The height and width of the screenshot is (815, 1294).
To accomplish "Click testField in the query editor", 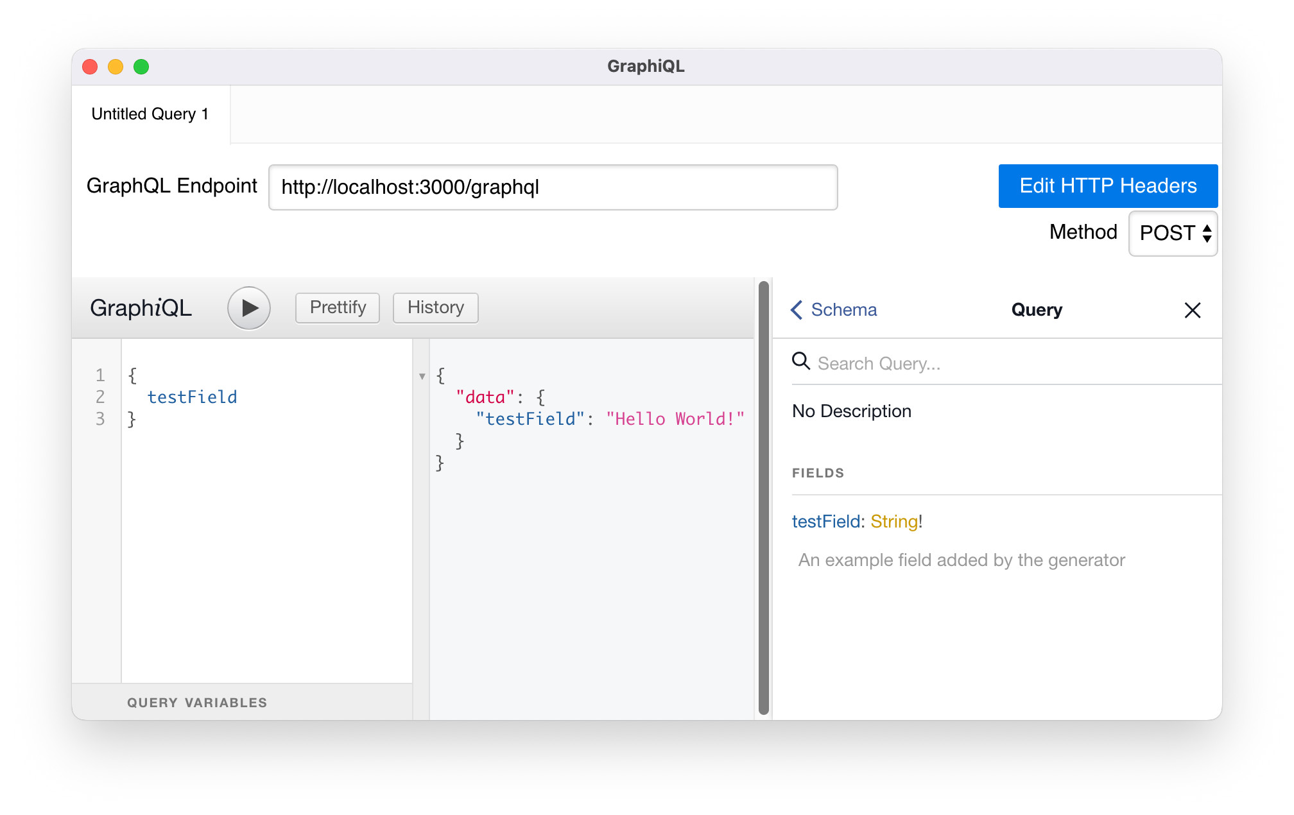I will (x=192, y=397).
